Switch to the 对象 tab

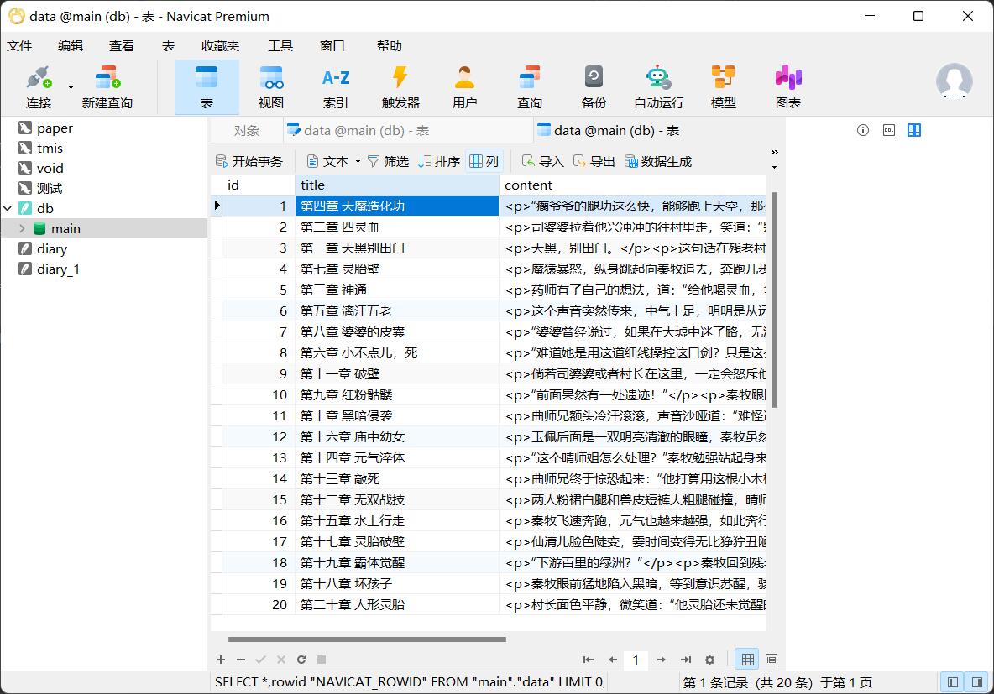[247, 130]
